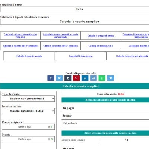Expand the 'Tipo di sconto' dropdown
The width and height of the screenshot is (149, 149).
[28, 99]
